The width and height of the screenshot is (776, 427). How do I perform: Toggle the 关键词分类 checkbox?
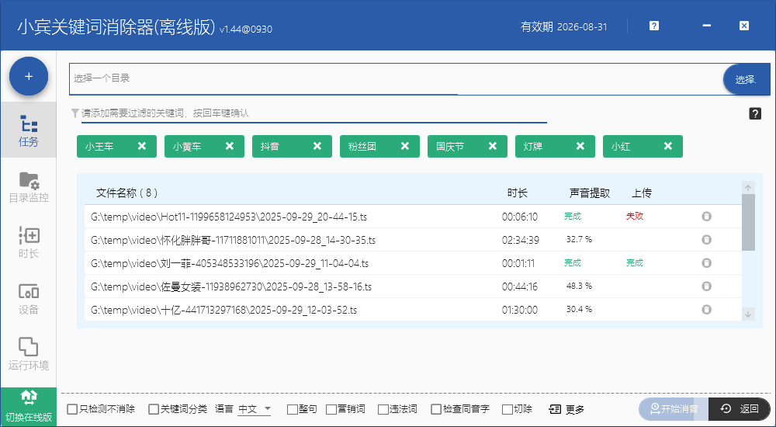[154, 409]
